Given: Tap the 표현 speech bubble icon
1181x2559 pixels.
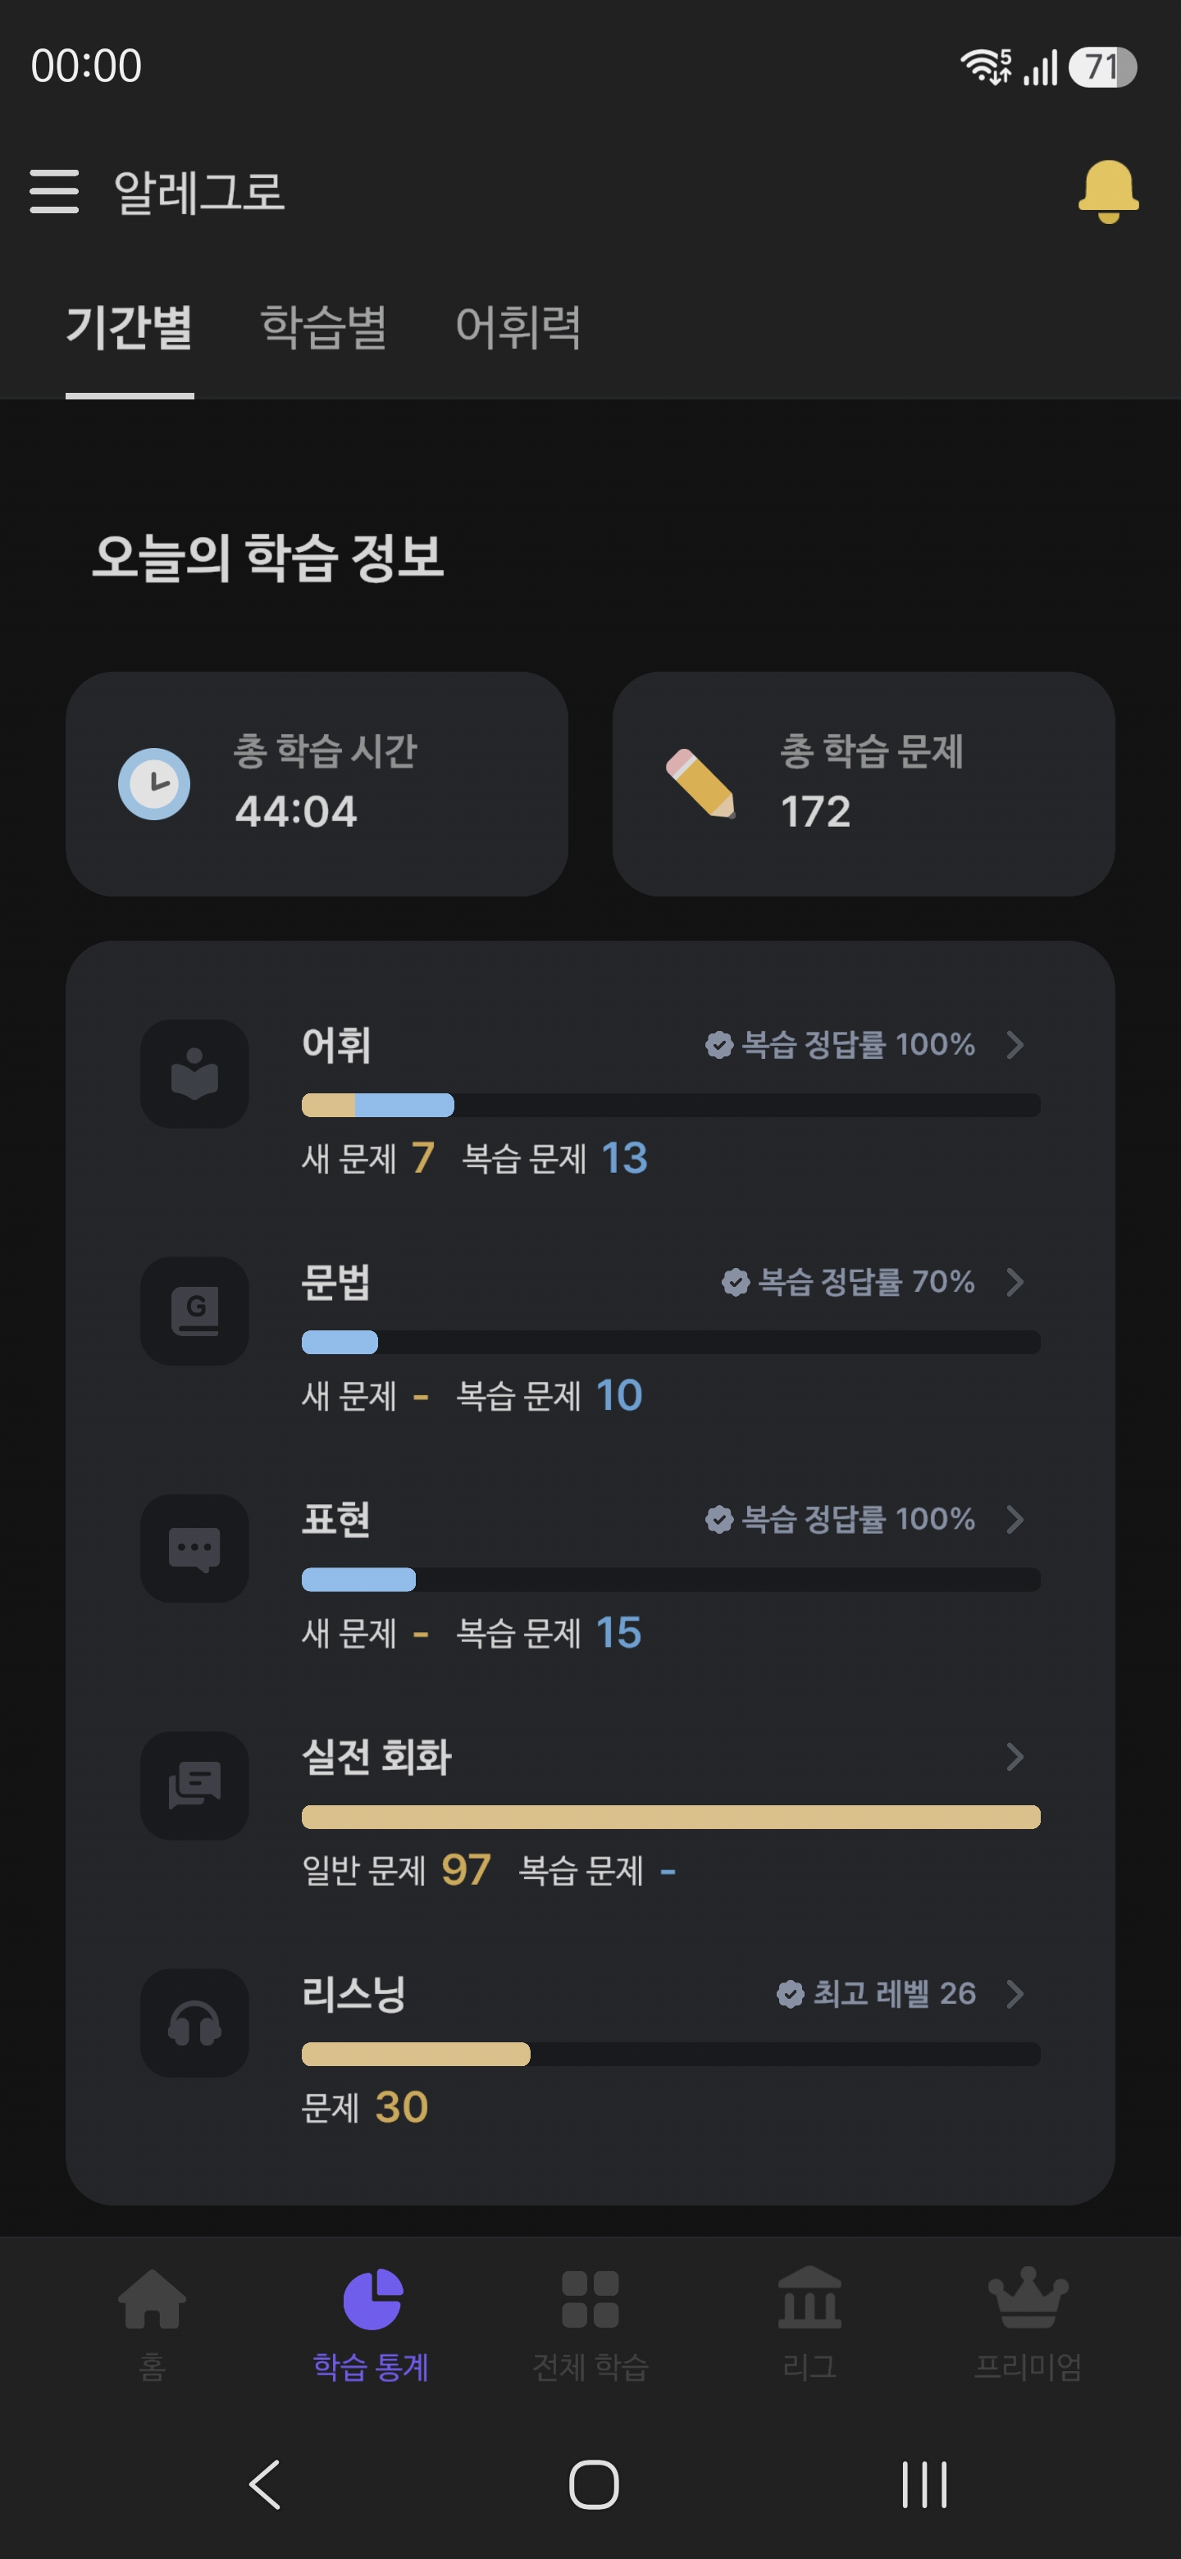Looking at the screenshot, I should [x=194, y=1549].
